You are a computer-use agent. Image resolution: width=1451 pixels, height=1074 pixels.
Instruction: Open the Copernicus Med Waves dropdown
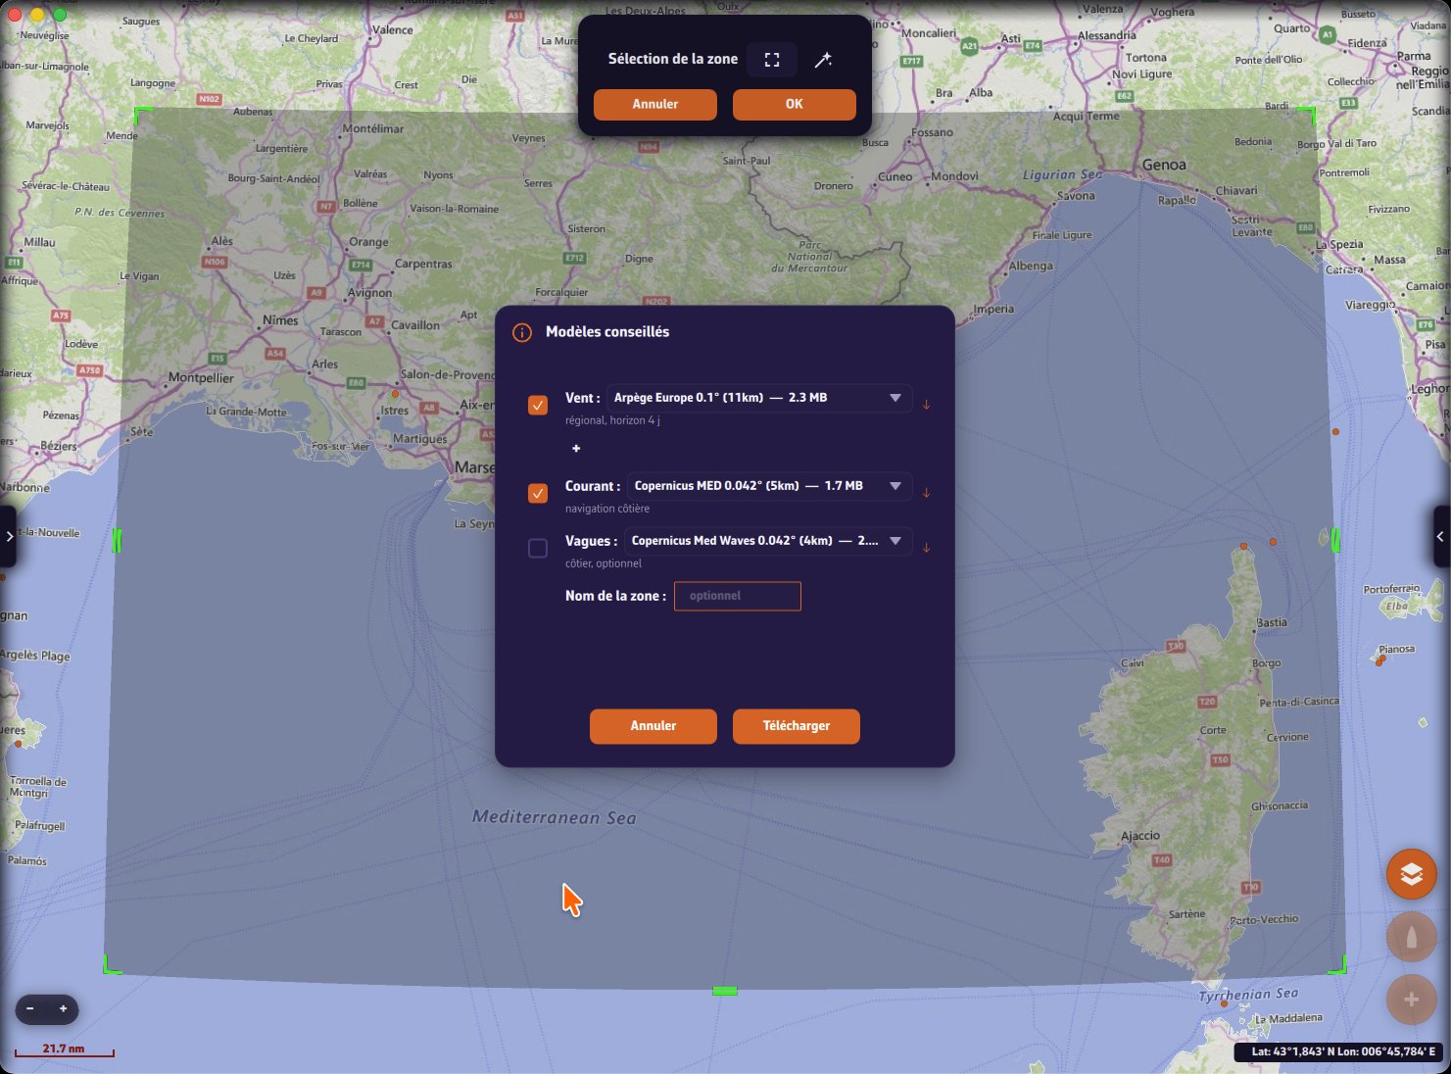[x=768, y=541]
